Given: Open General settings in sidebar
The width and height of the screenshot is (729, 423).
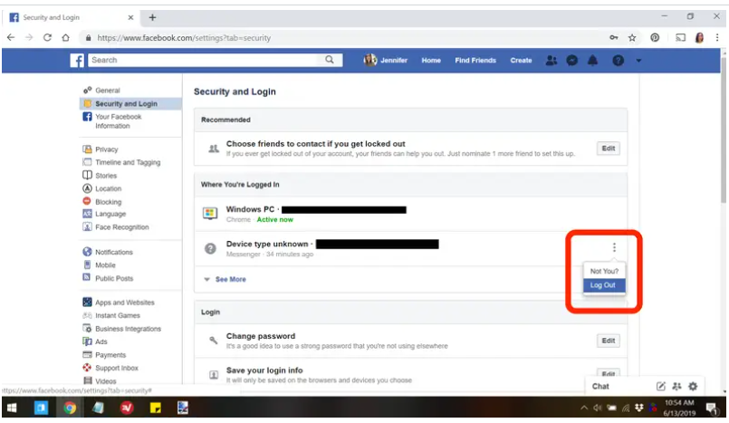Looking at the screenshot, I should coord(108,91).
